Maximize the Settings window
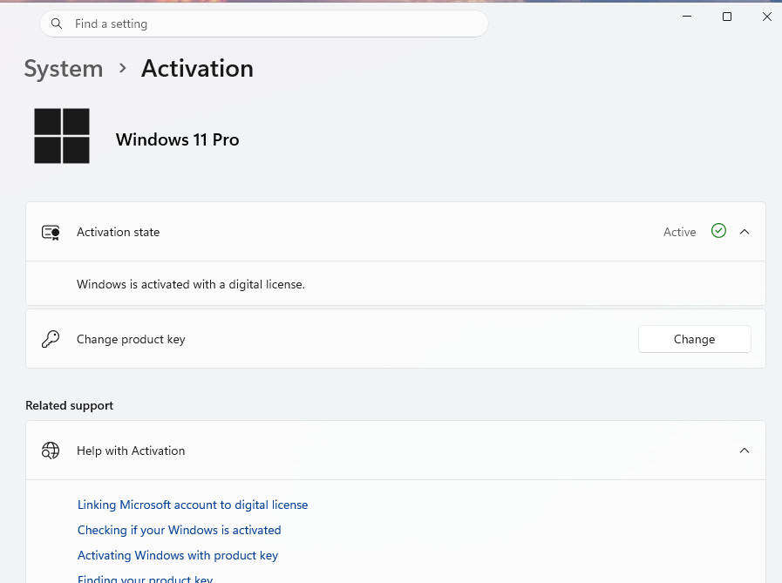This screenshot has width=782, height=583. coord(727,17)
